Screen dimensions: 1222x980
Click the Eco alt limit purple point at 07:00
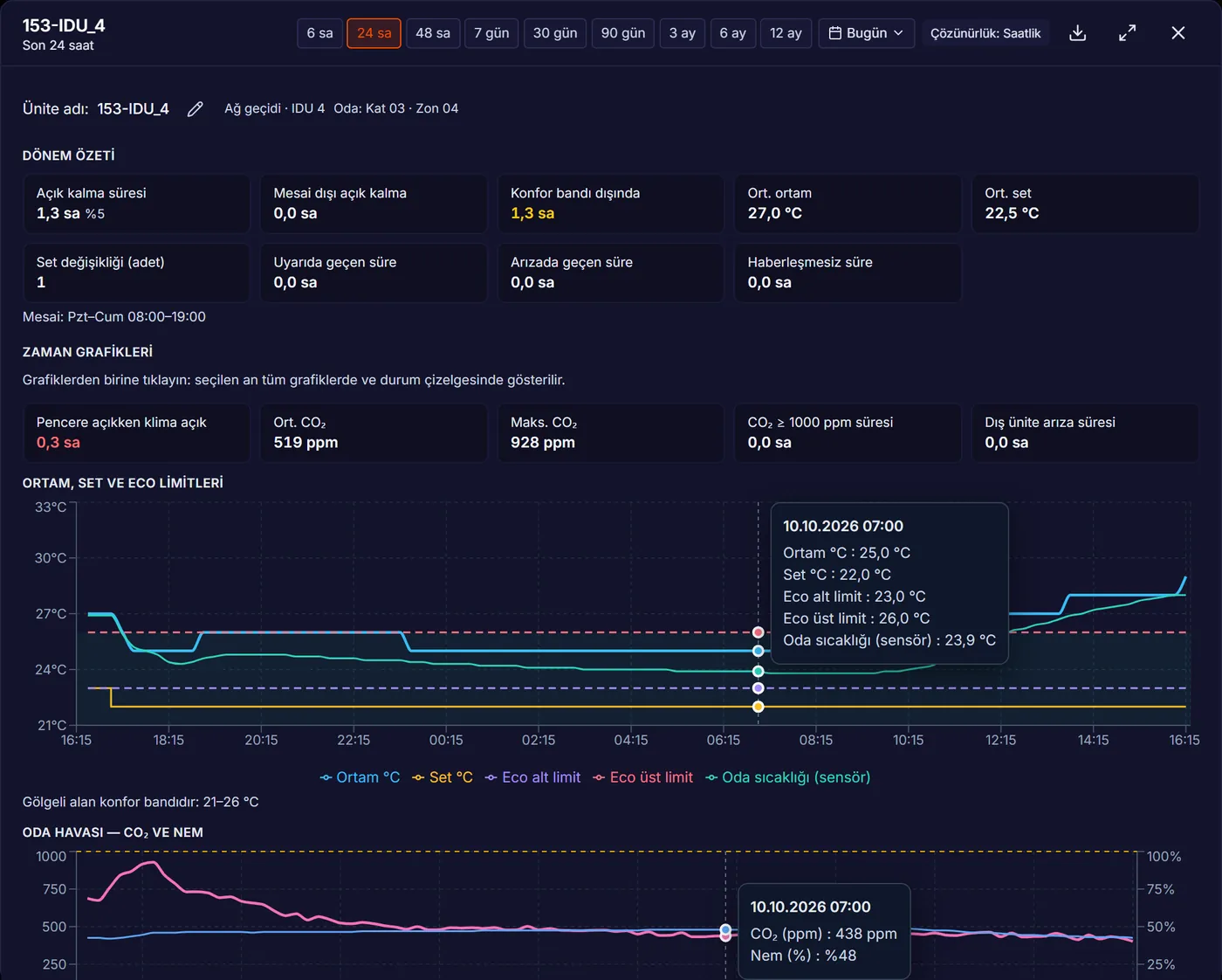point(758,688)
